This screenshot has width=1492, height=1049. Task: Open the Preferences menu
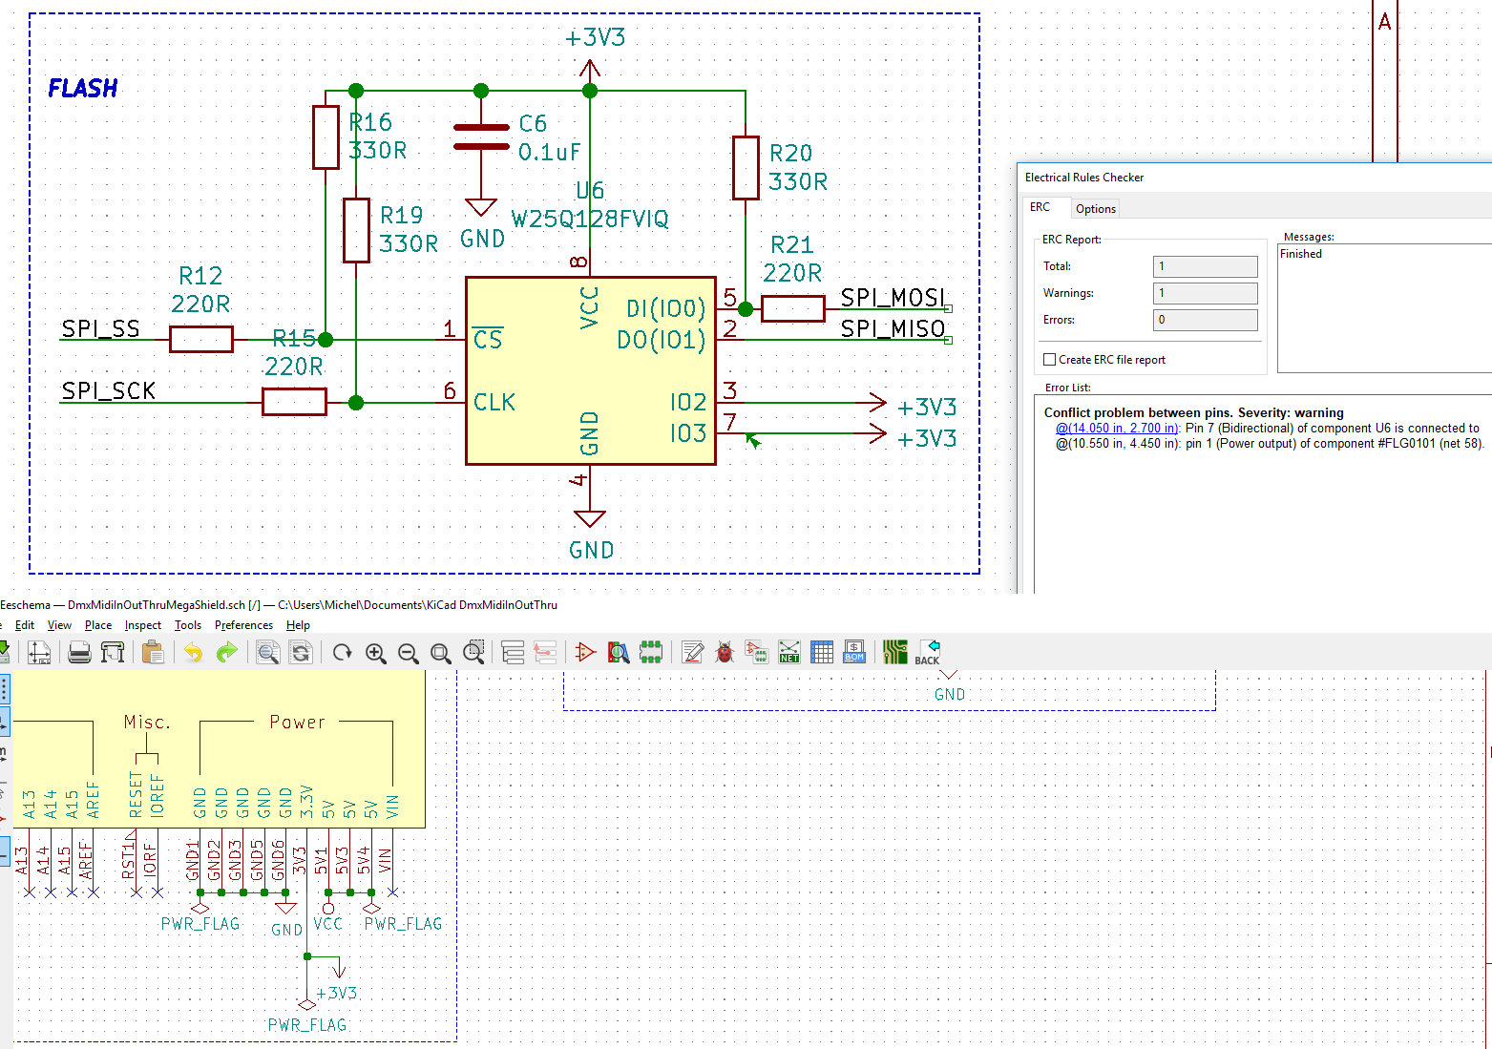(x=243, y=625)
